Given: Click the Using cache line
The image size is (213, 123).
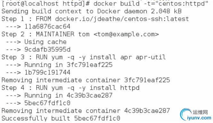Looking at the screenshot, I should coord(36,42).
